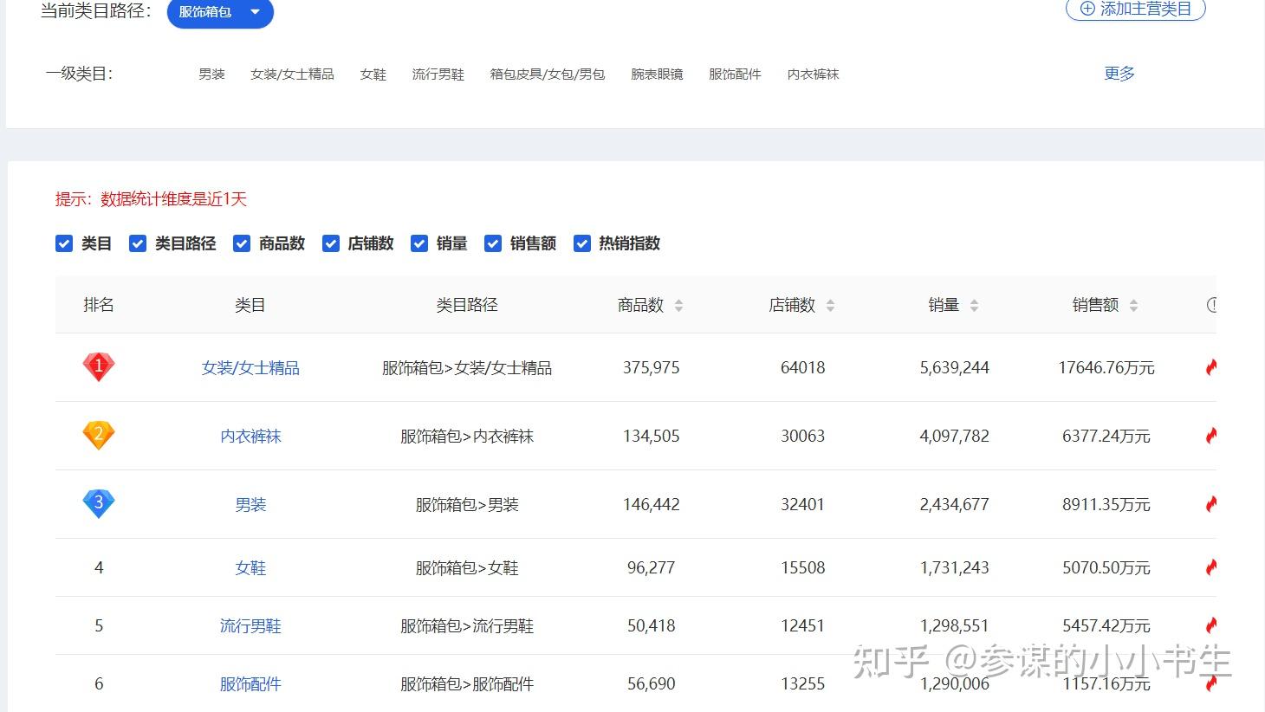Screen dimensions: 1265x712
Task: Toggle the 销量 column checkbox
Action: (x=419, y=243)
